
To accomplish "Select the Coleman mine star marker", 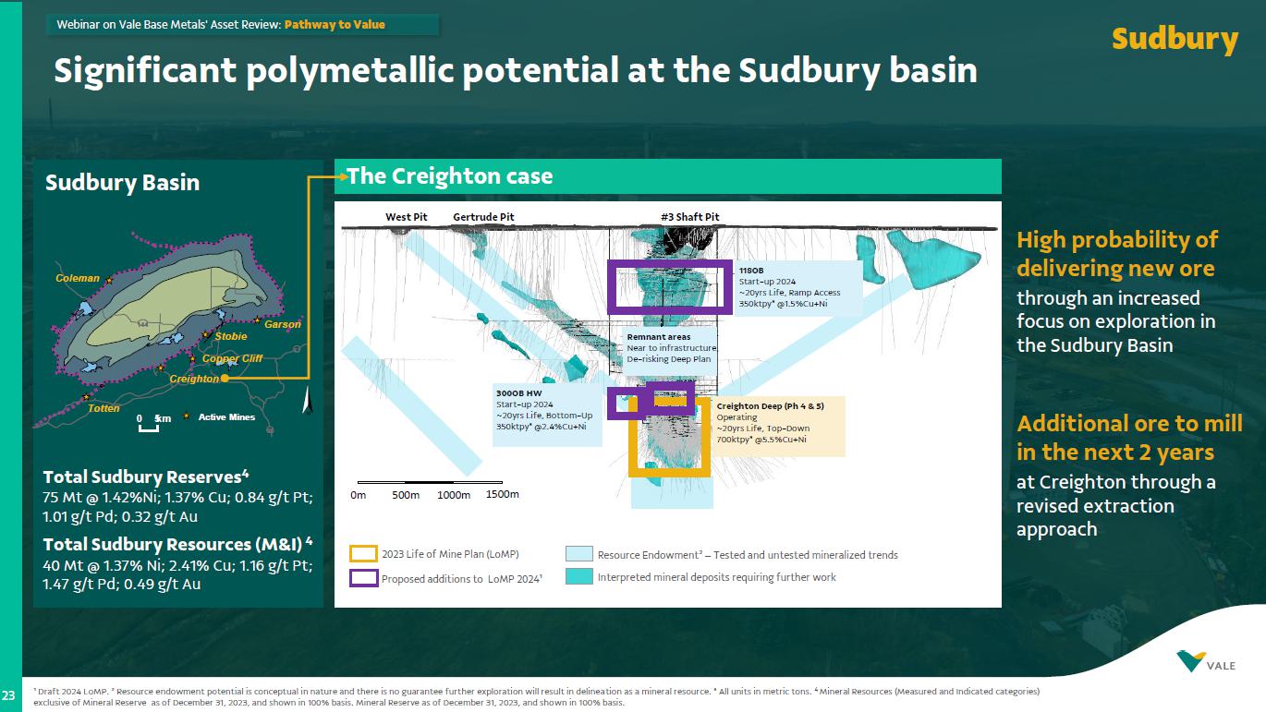I will tap(109, 279).
